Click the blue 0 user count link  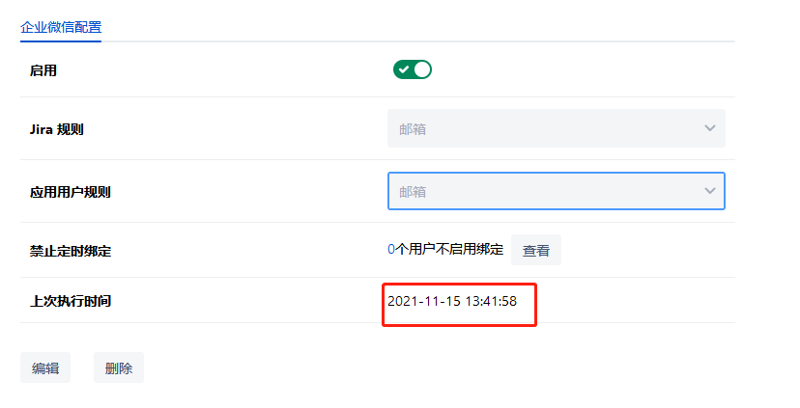coord(391,250)
